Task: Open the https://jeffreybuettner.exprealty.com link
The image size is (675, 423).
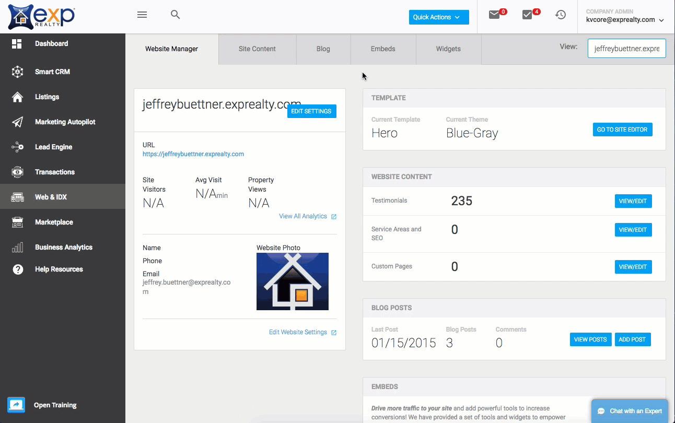Action: tap(193, 154)
